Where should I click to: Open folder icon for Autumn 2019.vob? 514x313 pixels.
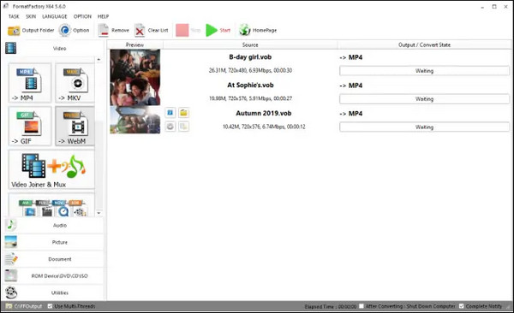[x=183, y=113]
